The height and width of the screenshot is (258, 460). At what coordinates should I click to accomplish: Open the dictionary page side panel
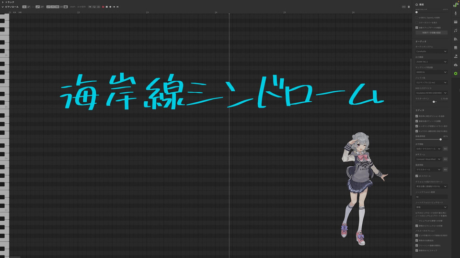pyautogui.click(x=456, y=47)
